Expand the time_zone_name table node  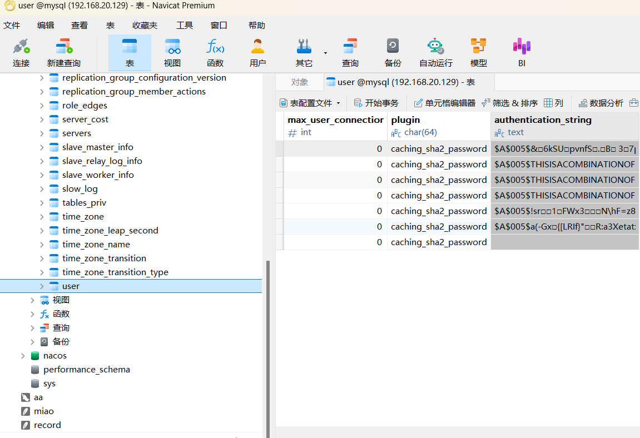coord(42,245)
